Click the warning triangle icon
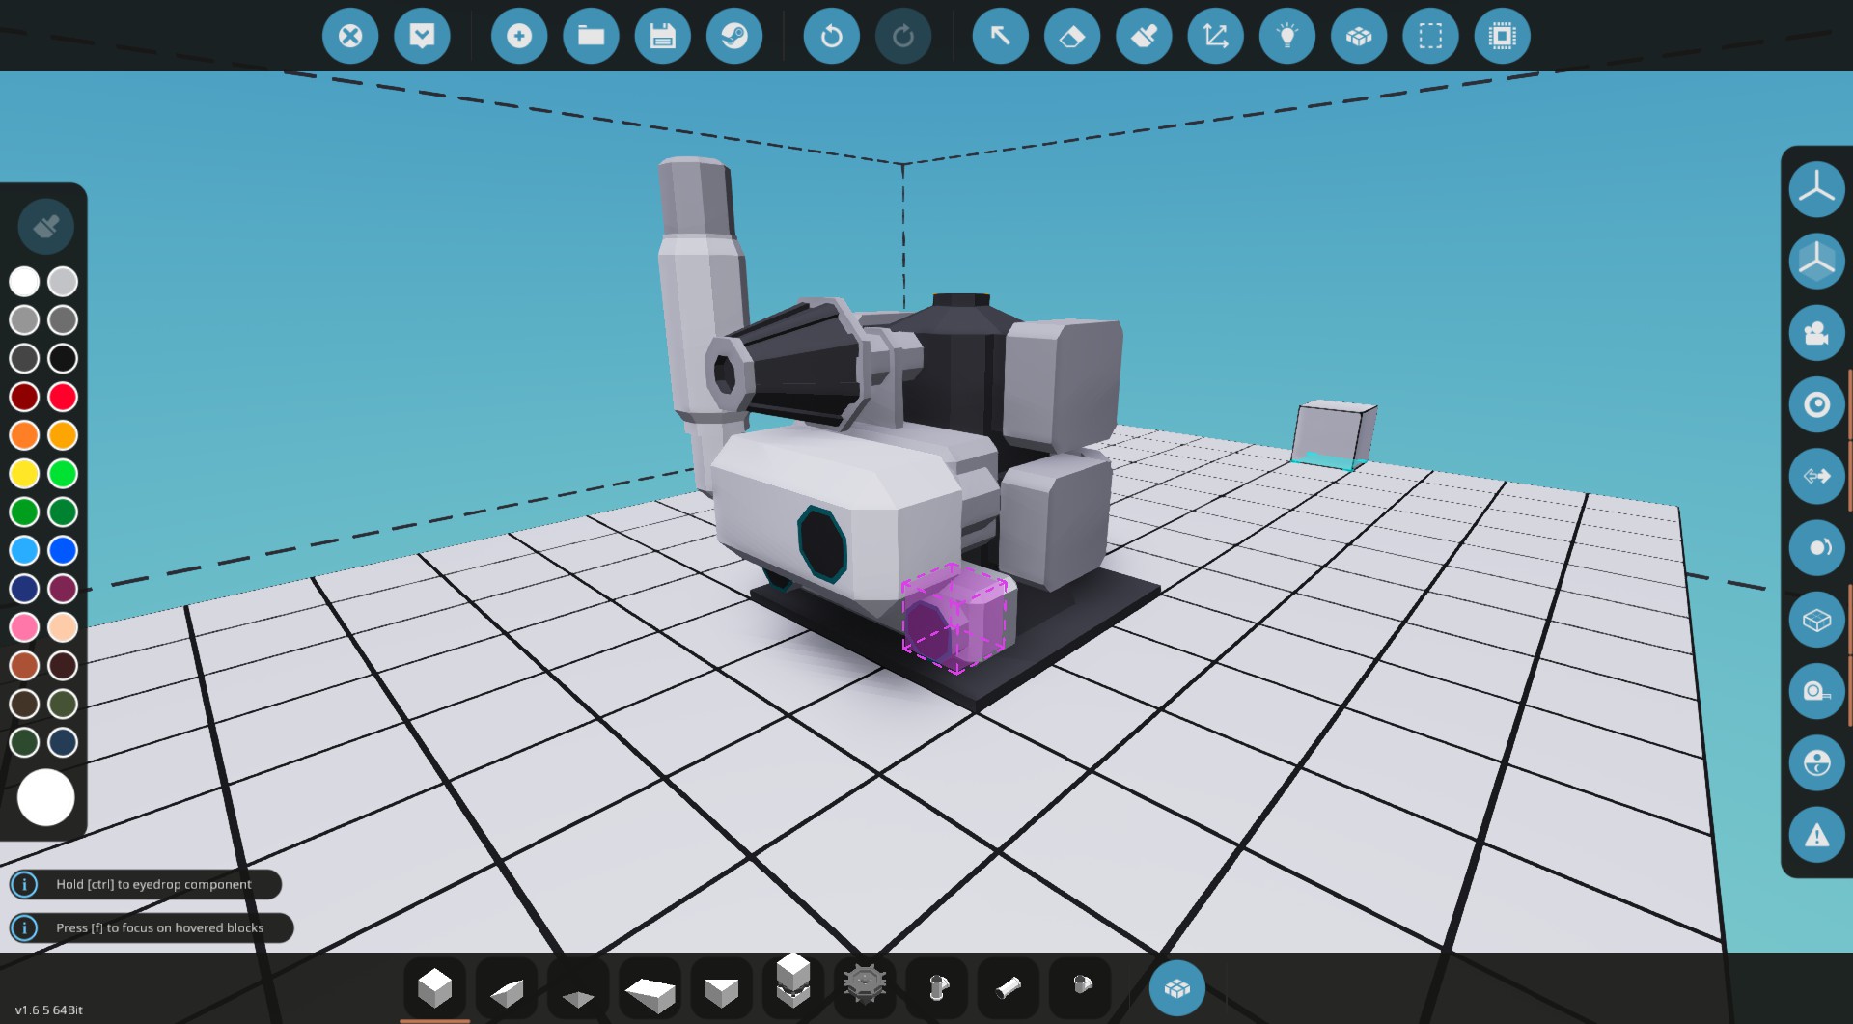This screenshot has height=1024, width=1853. (x=1816, y=835)
